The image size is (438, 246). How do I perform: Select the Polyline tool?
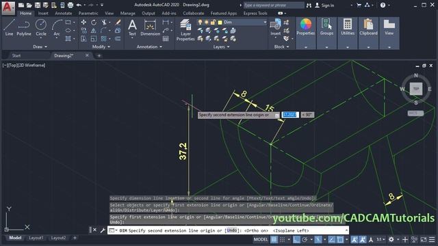tap(24, 27)
